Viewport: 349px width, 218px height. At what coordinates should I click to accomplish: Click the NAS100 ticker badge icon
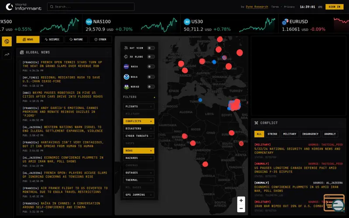[x=89, y=21]
